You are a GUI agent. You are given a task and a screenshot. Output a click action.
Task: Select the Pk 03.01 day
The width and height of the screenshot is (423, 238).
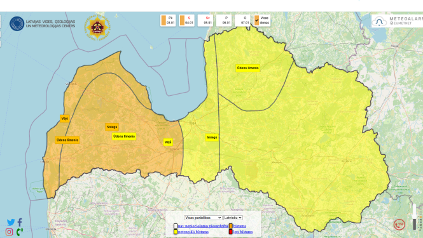[x=168, y=20]
